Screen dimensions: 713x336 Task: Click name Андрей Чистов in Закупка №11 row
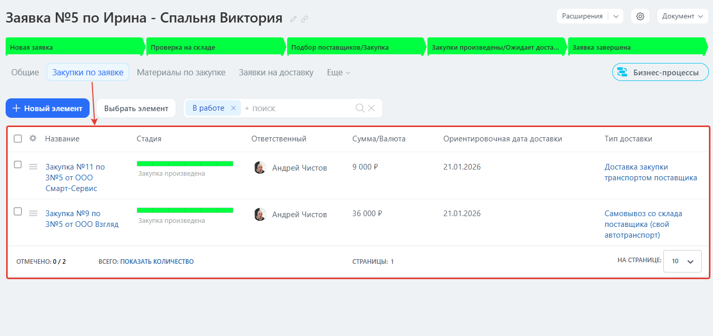[299, 168]
